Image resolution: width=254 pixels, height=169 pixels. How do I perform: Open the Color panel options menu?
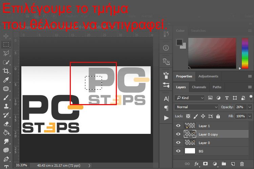tap(250, 31)
